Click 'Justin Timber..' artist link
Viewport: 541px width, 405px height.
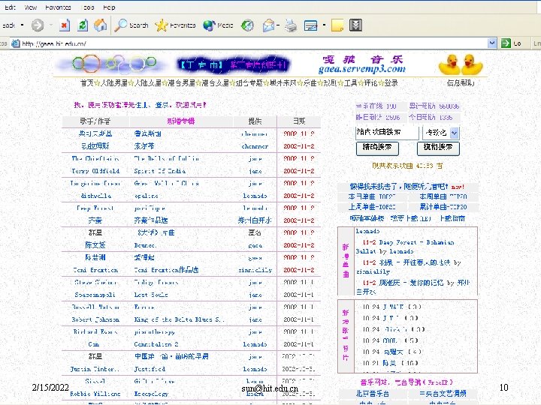95,369
